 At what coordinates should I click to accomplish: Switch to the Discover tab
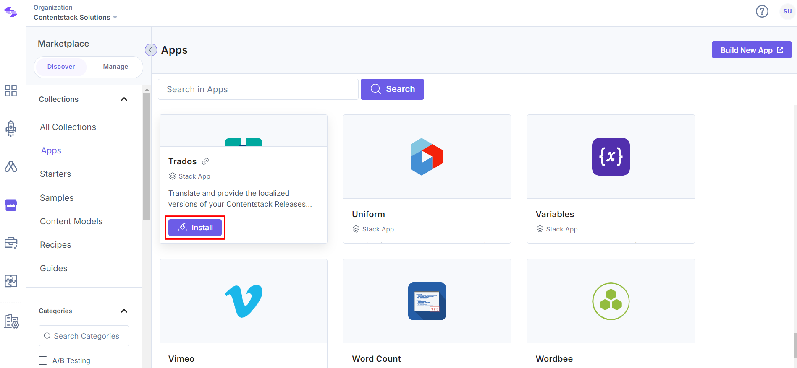coord(61,67)
